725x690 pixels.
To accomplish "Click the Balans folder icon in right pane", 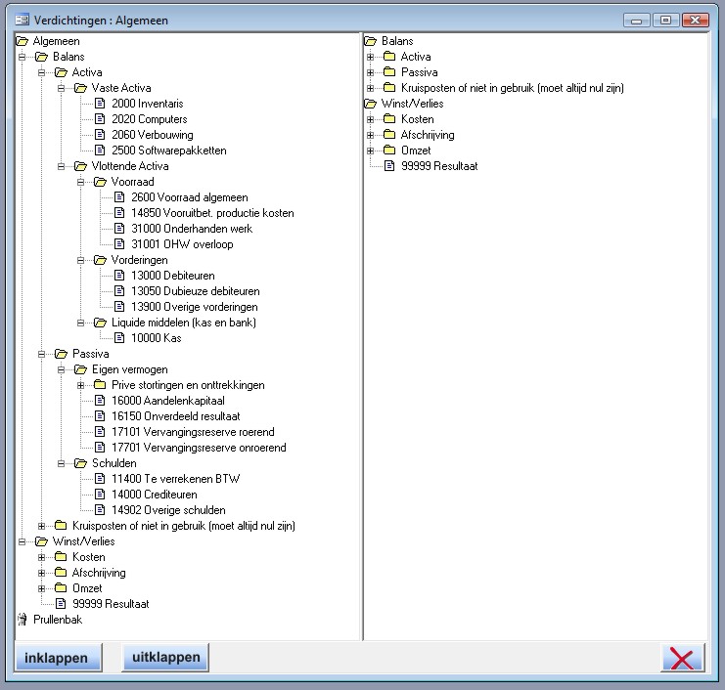I will coord(371,41).
